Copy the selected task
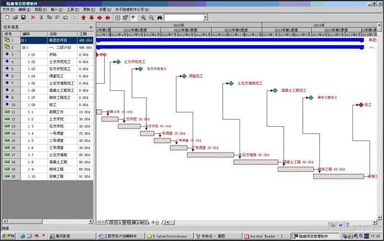 [x=50, y=17]
